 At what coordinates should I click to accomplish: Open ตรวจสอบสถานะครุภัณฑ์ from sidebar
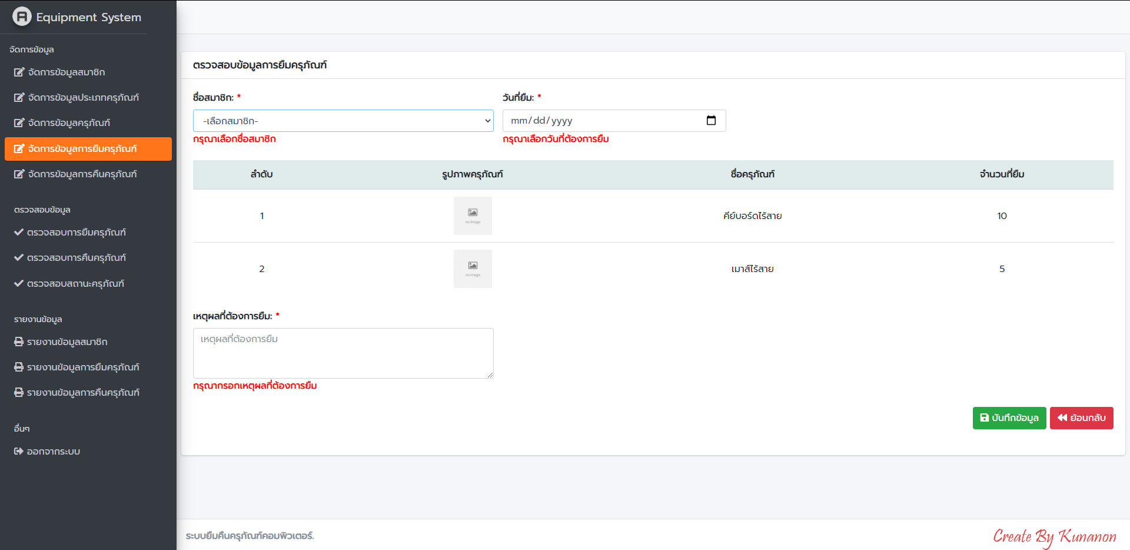point(75,284)
